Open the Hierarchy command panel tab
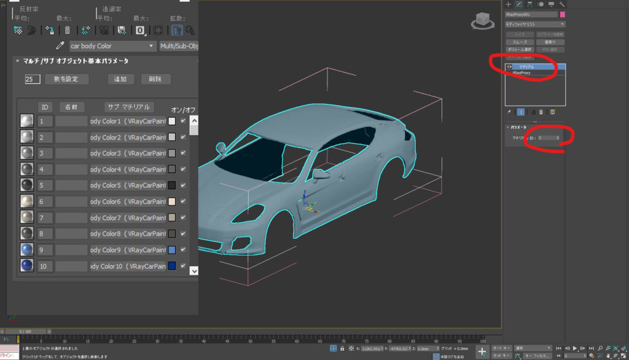Image resolution: width=629 pixels, height=360 pixels. click(x=529, y=4)
